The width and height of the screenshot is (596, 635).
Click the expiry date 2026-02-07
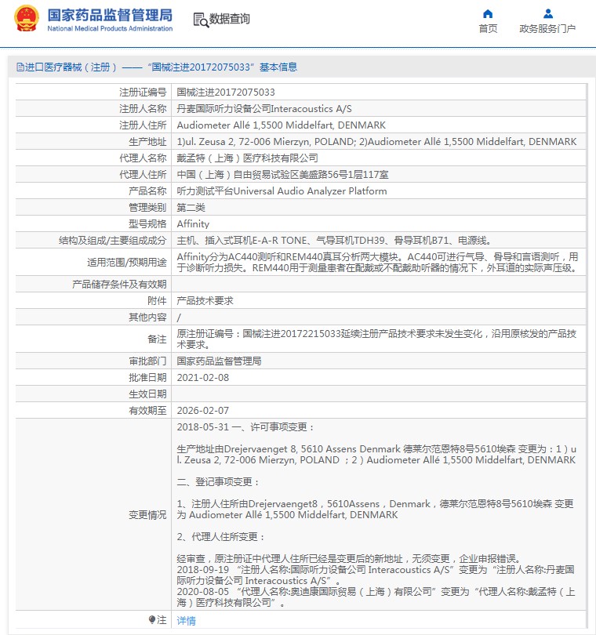pyautogui.click(x=202, y=410)
